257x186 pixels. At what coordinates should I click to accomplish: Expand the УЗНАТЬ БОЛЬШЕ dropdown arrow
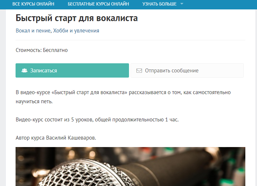(182, 4)
